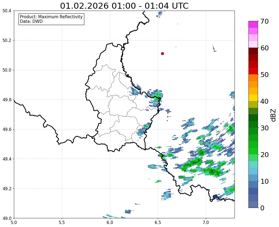
Task: Click the 40 value on colorbar
Action: click(x=264, y=101)
